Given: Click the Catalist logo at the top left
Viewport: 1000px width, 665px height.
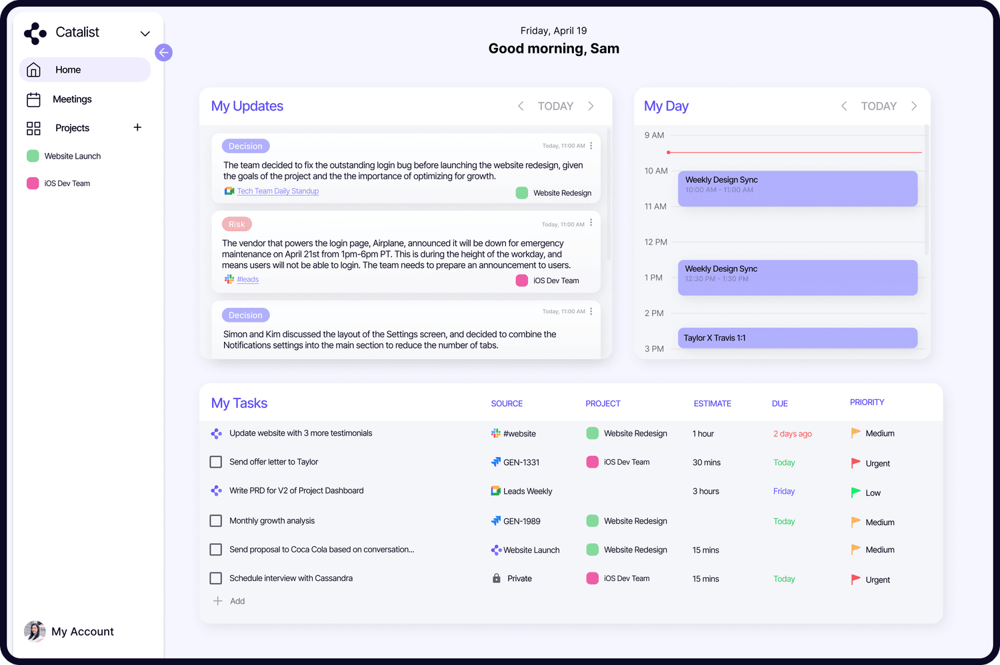Looking at the screenshot, I should click(x=35, y=33).
